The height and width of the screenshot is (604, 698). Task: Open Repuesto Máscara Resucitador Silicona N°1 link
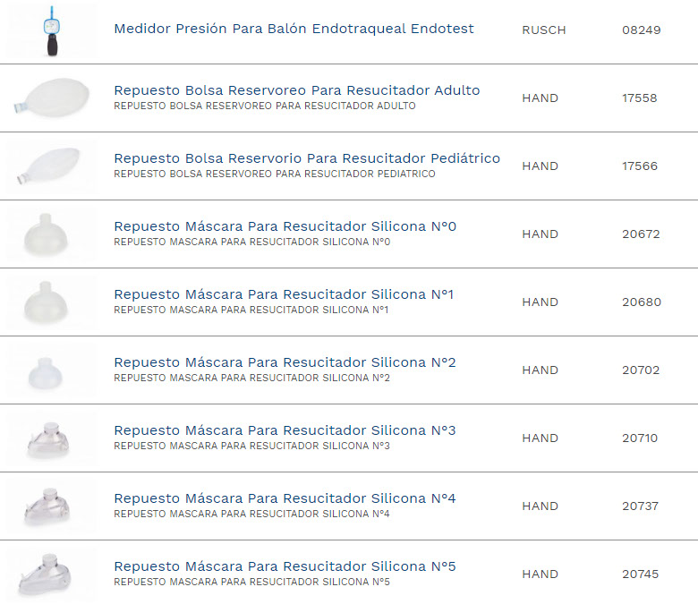pyautogui.click(x=284, y=294)
